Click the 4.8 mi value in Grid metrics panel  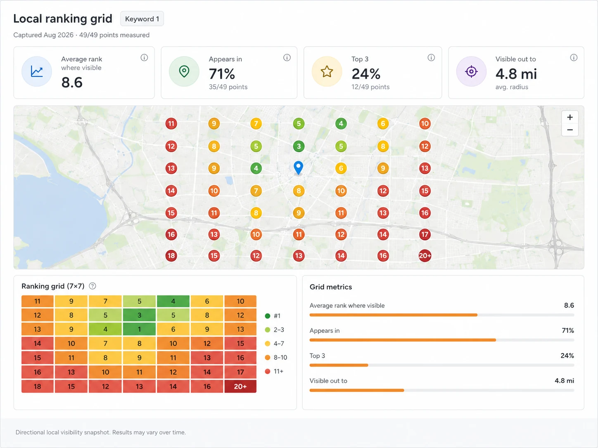[564, 381]
